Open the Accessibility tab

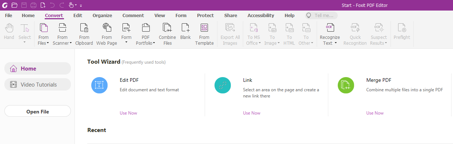tap(261, 16)
